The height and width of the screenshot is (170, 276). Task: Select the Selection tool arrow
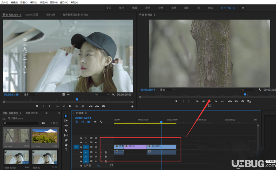click(66, 116)
